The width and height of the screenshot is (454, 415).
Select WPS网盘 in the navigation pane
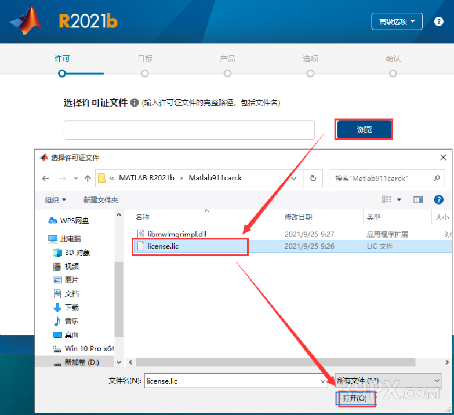pos(68,221)
